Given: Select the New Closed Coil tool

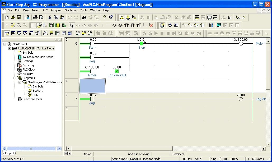Looking at the screenshot, I should click(x=120, y=25).
